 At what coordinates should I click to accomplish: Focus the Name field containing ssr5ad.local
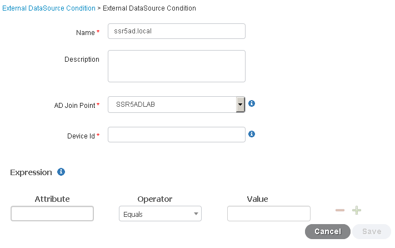point(177,31)
